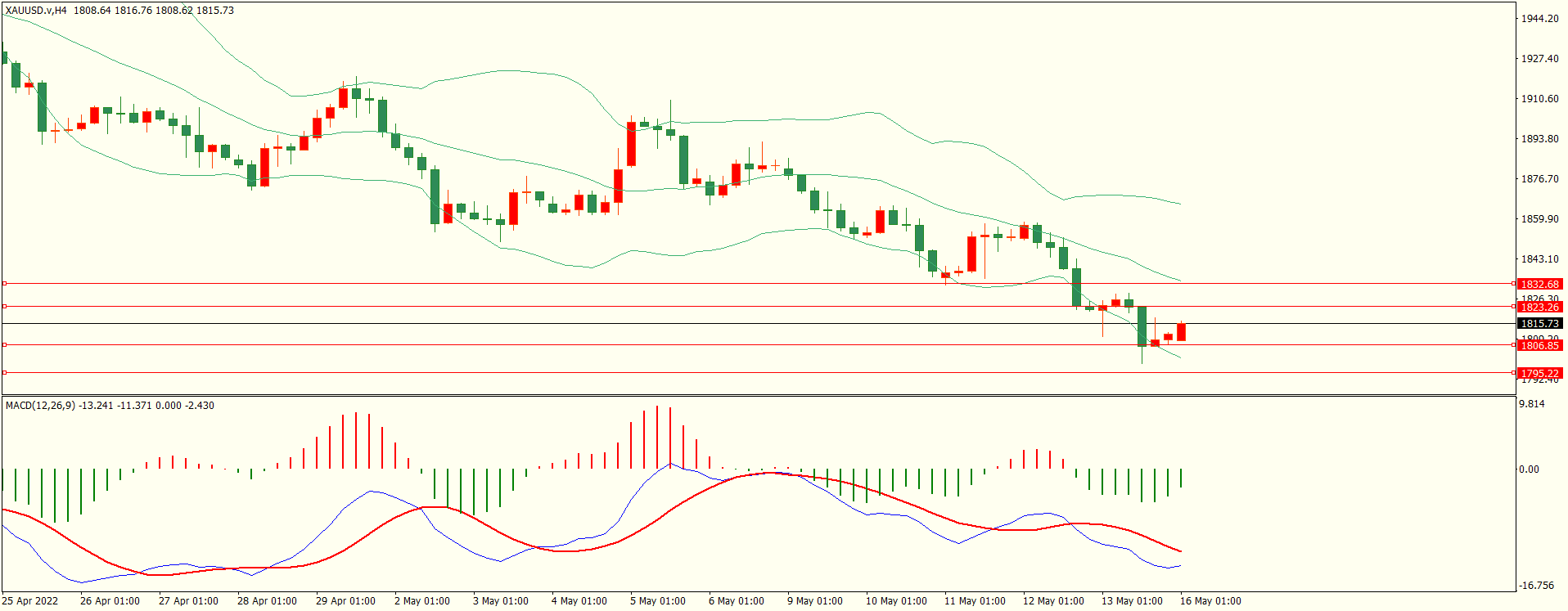Click the 16 May 01:00 date label
The width and height of the screenshot is (1568, 611).
click(x=1210, y=601)
